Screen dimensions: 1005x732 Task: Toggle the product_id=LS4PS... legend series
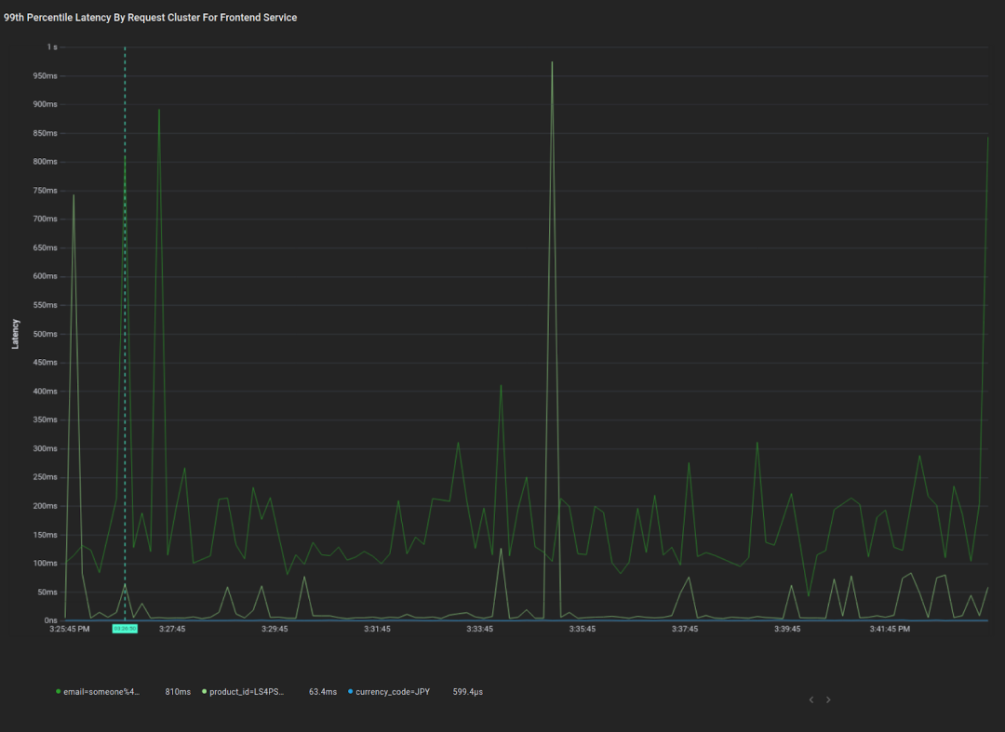pos(246,692)
